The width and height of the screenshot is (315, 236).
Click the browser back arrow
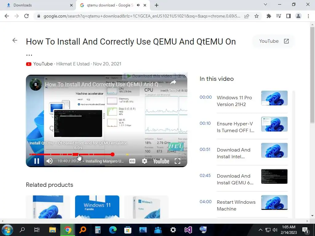[x=7, y=16]
